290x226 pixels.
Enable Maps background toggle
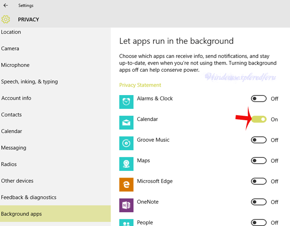pyautogui.click(x=259, y=161)
